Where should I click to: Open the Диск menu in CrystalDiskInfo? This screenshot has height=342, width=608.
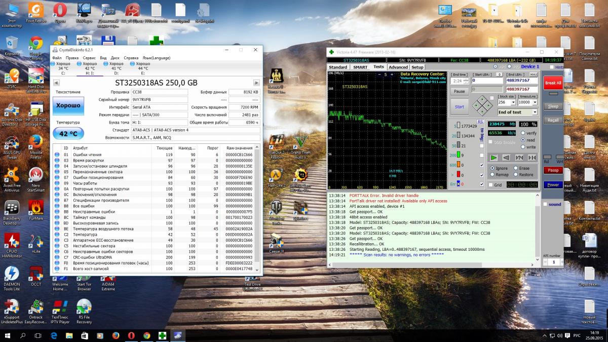coord(115,58)
